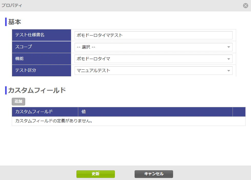Click the スコープ label cell

42,47
